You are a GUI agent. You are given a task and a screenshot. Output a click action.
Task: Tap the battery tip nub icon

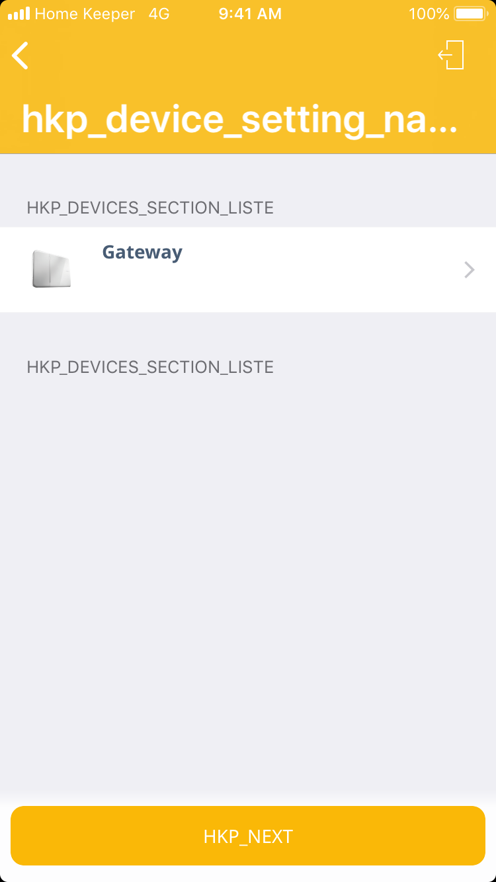pyautogui.click(x=487, y=14)
